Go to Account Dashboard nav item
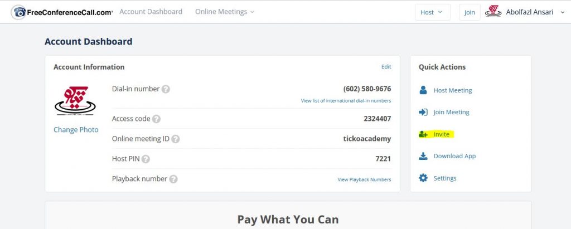The image size is (571, 229). click(151, 12)
